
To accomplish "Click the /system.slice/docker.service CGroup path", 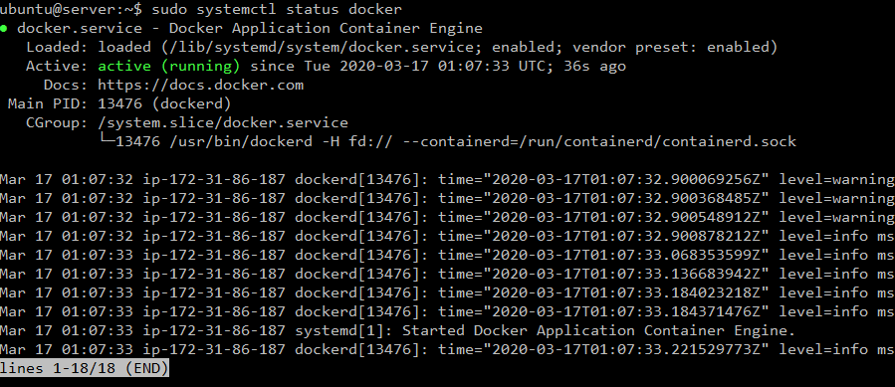I will click(x=223, y=122).
